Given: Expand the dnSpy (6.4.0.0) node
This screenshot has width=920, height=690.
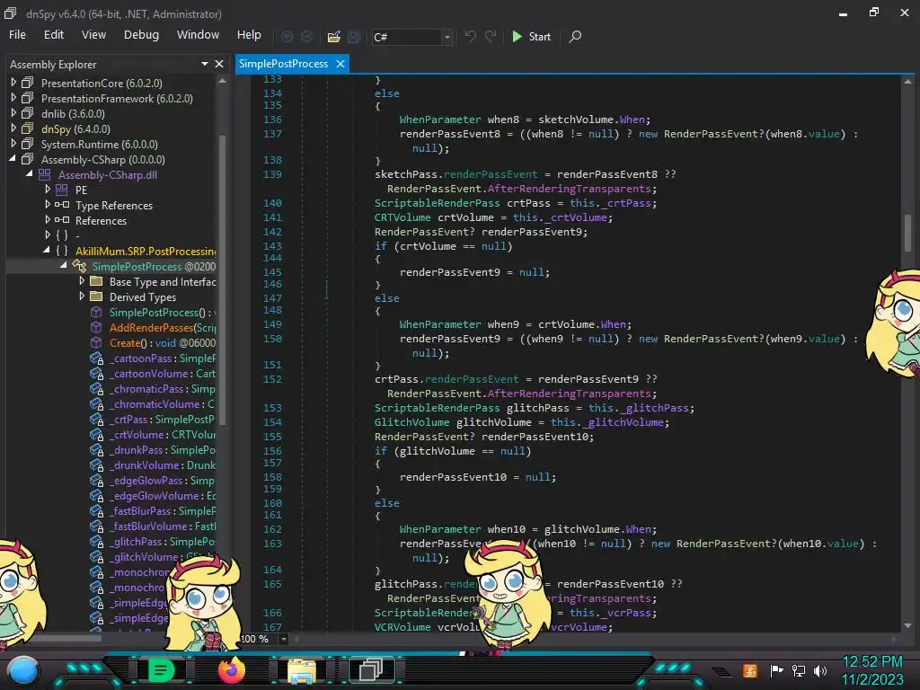Looking at the screenshot, I should (x=13, y=128).
